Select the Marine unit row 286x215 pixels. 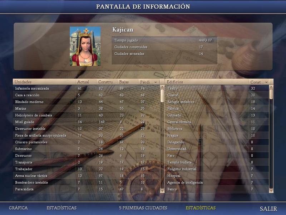click(87, 109)
